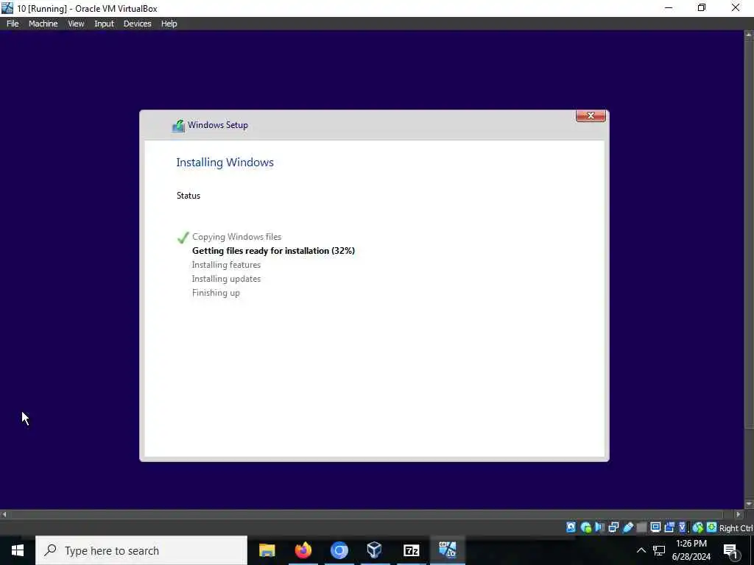
Task: Open Chromium browser from the taskbar
Action: tap(339, 550)
